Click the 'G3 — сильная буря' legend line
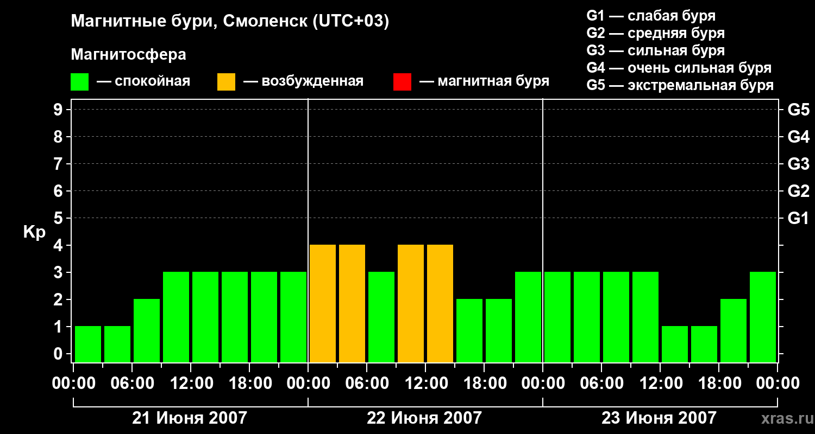Screen dimensions: 815x434 pyautogui.click(x=656, y=50)
